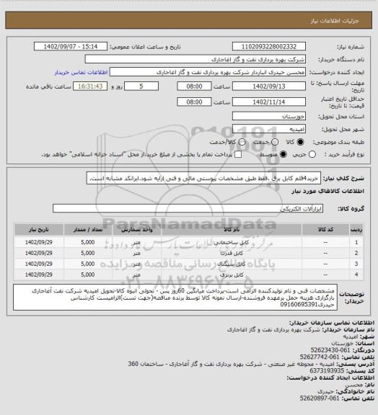Click the fax number 52623430-061
Viewport: 378px width, 415px height.
330,350
